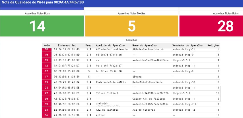Click vendor android-dhcp-12
Image resolution: width=243 pixels, height=118 pixels.
[184, 110]
